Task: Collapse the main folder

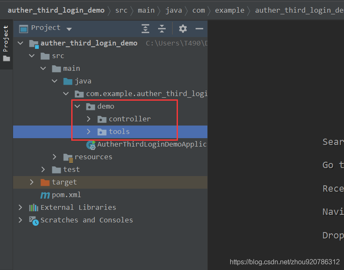Action: pyautogui.click(x=43, y=68)
